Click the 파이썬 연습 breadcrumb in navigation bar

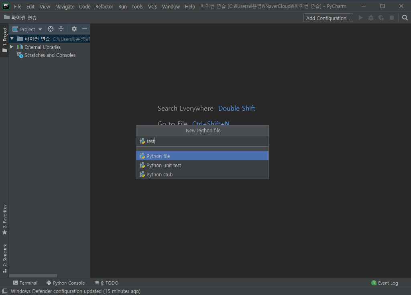20,18
